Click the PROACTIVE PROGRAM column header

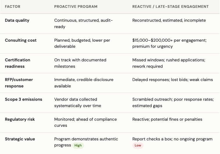pos(76,7)
